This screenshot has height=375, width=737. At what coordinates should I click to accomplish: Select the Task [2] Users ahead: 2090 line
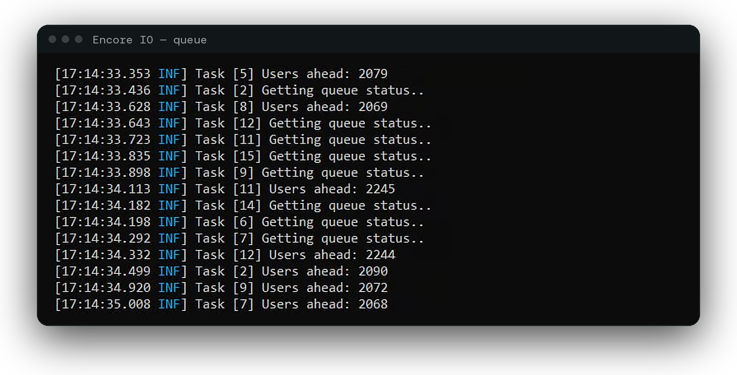[221, 271]
